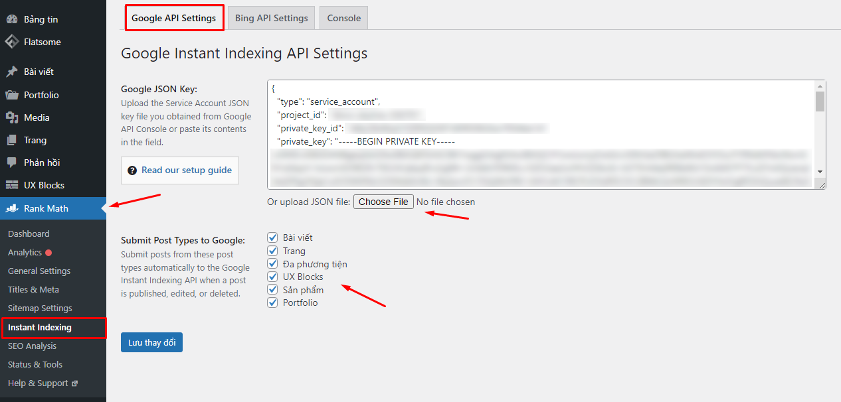Open the Console tab

(344, 18)
